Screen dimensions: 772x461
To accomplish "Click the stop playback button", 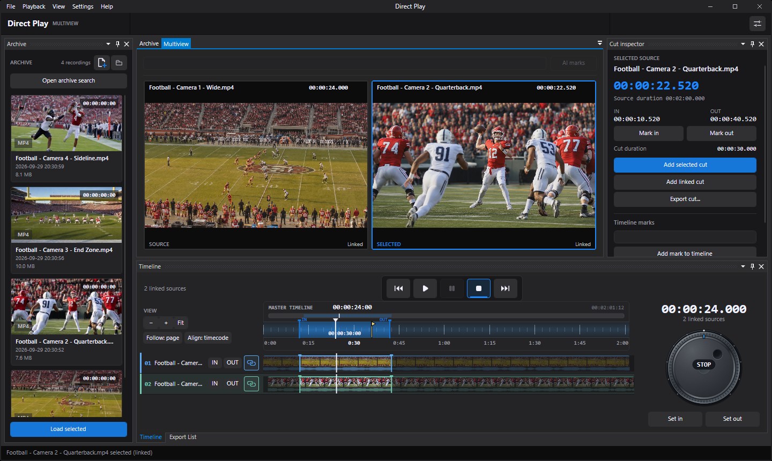I will click(x=479, y=288).
